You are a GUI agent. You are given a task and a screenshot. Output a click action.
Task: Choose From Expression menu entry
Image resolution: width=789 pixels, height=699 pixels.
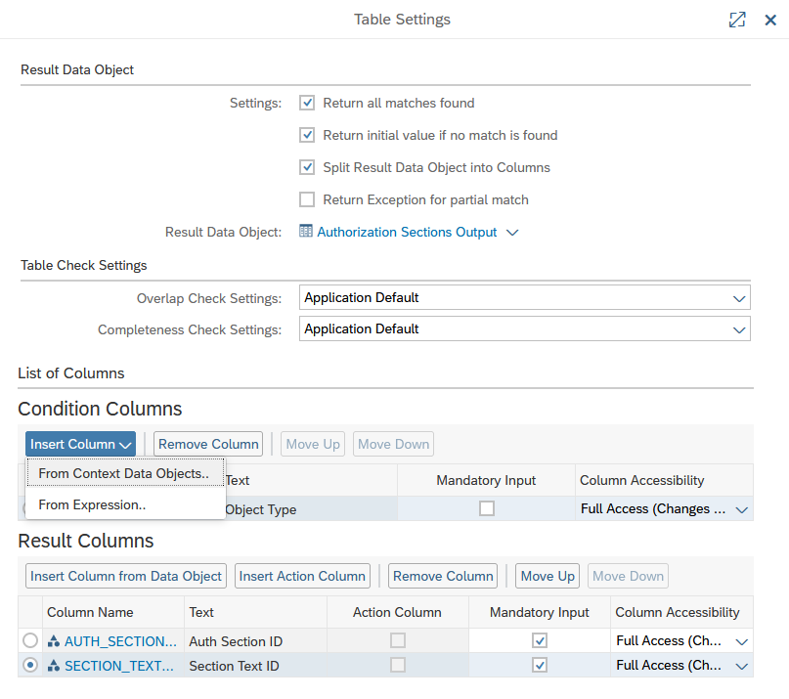pos(92,505)
